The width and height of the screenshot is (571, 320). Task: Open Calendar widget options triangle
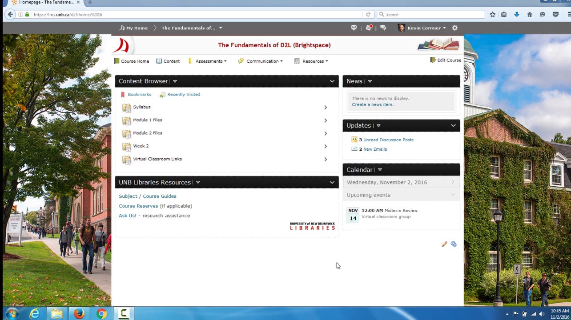pos(380,170)
